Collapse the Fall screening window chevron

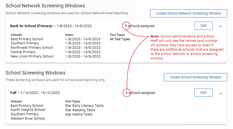(x=221, y=94)
